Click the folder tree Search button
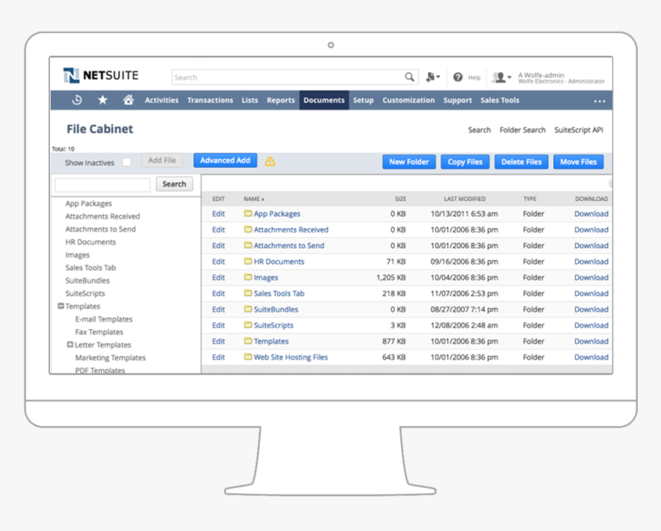661x531 pixels. point(174,184)
